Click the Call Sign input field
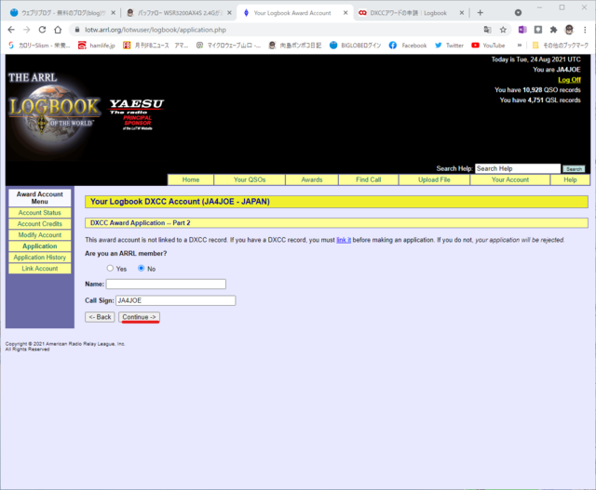 (176, 300)
